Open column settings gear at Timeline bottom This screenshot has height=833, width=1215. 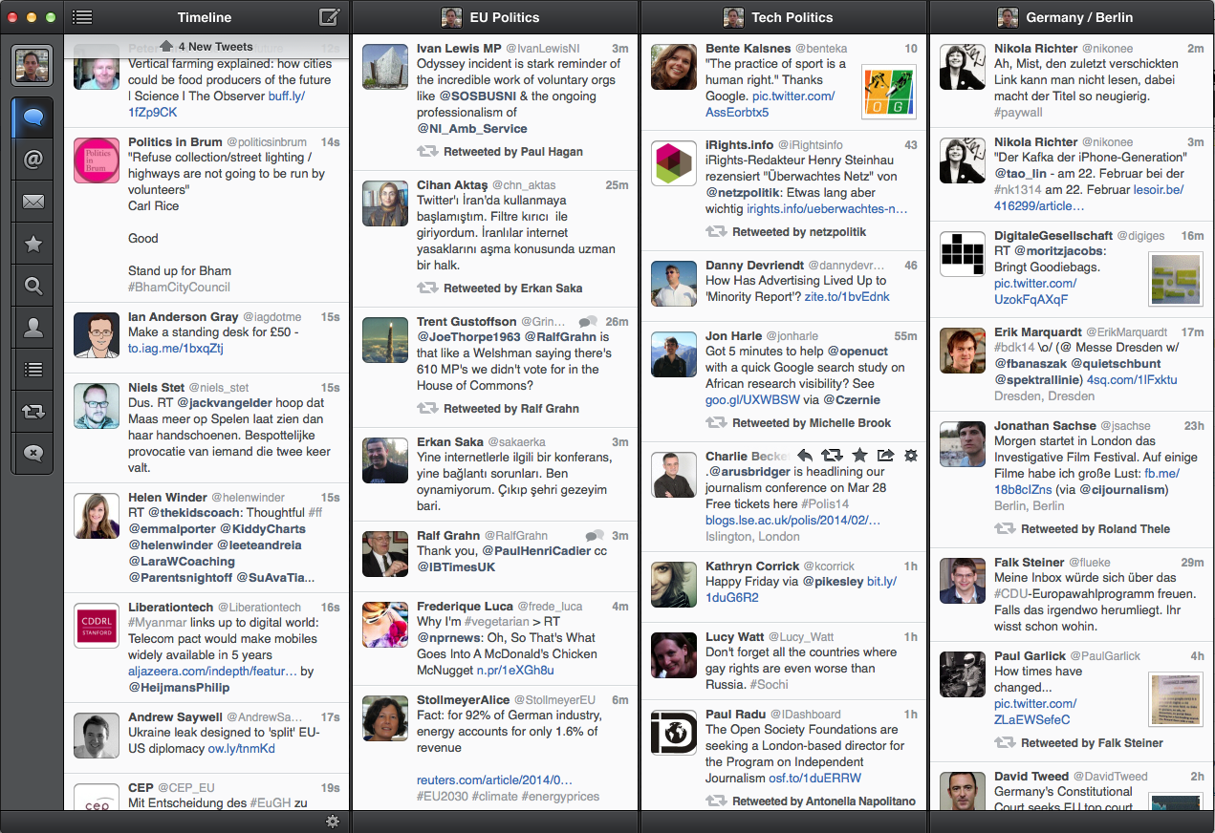click(x=333, y=821)
